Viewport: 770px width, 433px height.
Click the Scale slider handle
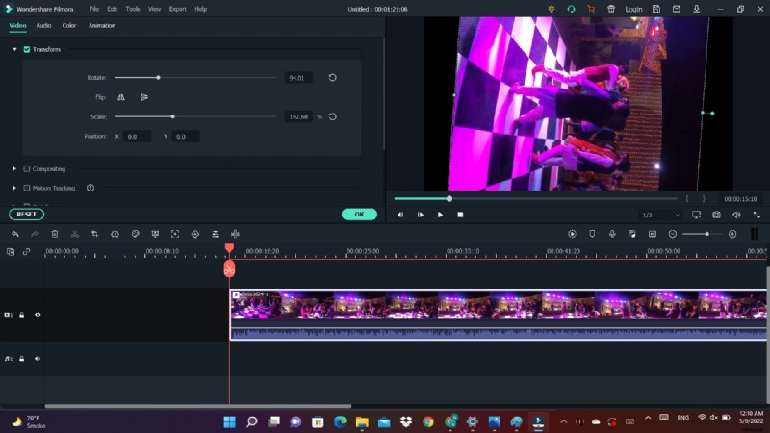pyautogui.click(x=172, y=116)
